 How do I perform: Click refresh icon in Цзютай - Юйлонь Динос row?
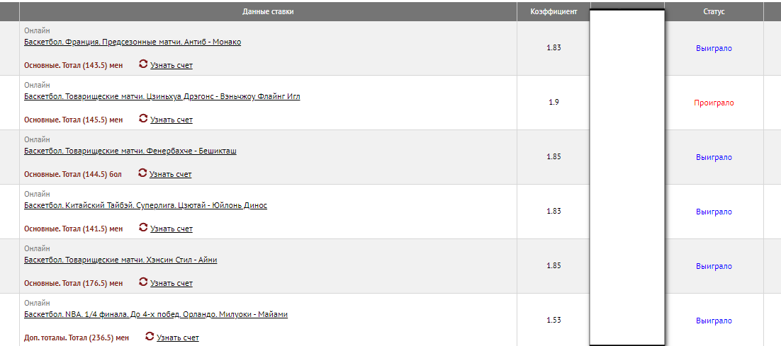click(143, 227)
